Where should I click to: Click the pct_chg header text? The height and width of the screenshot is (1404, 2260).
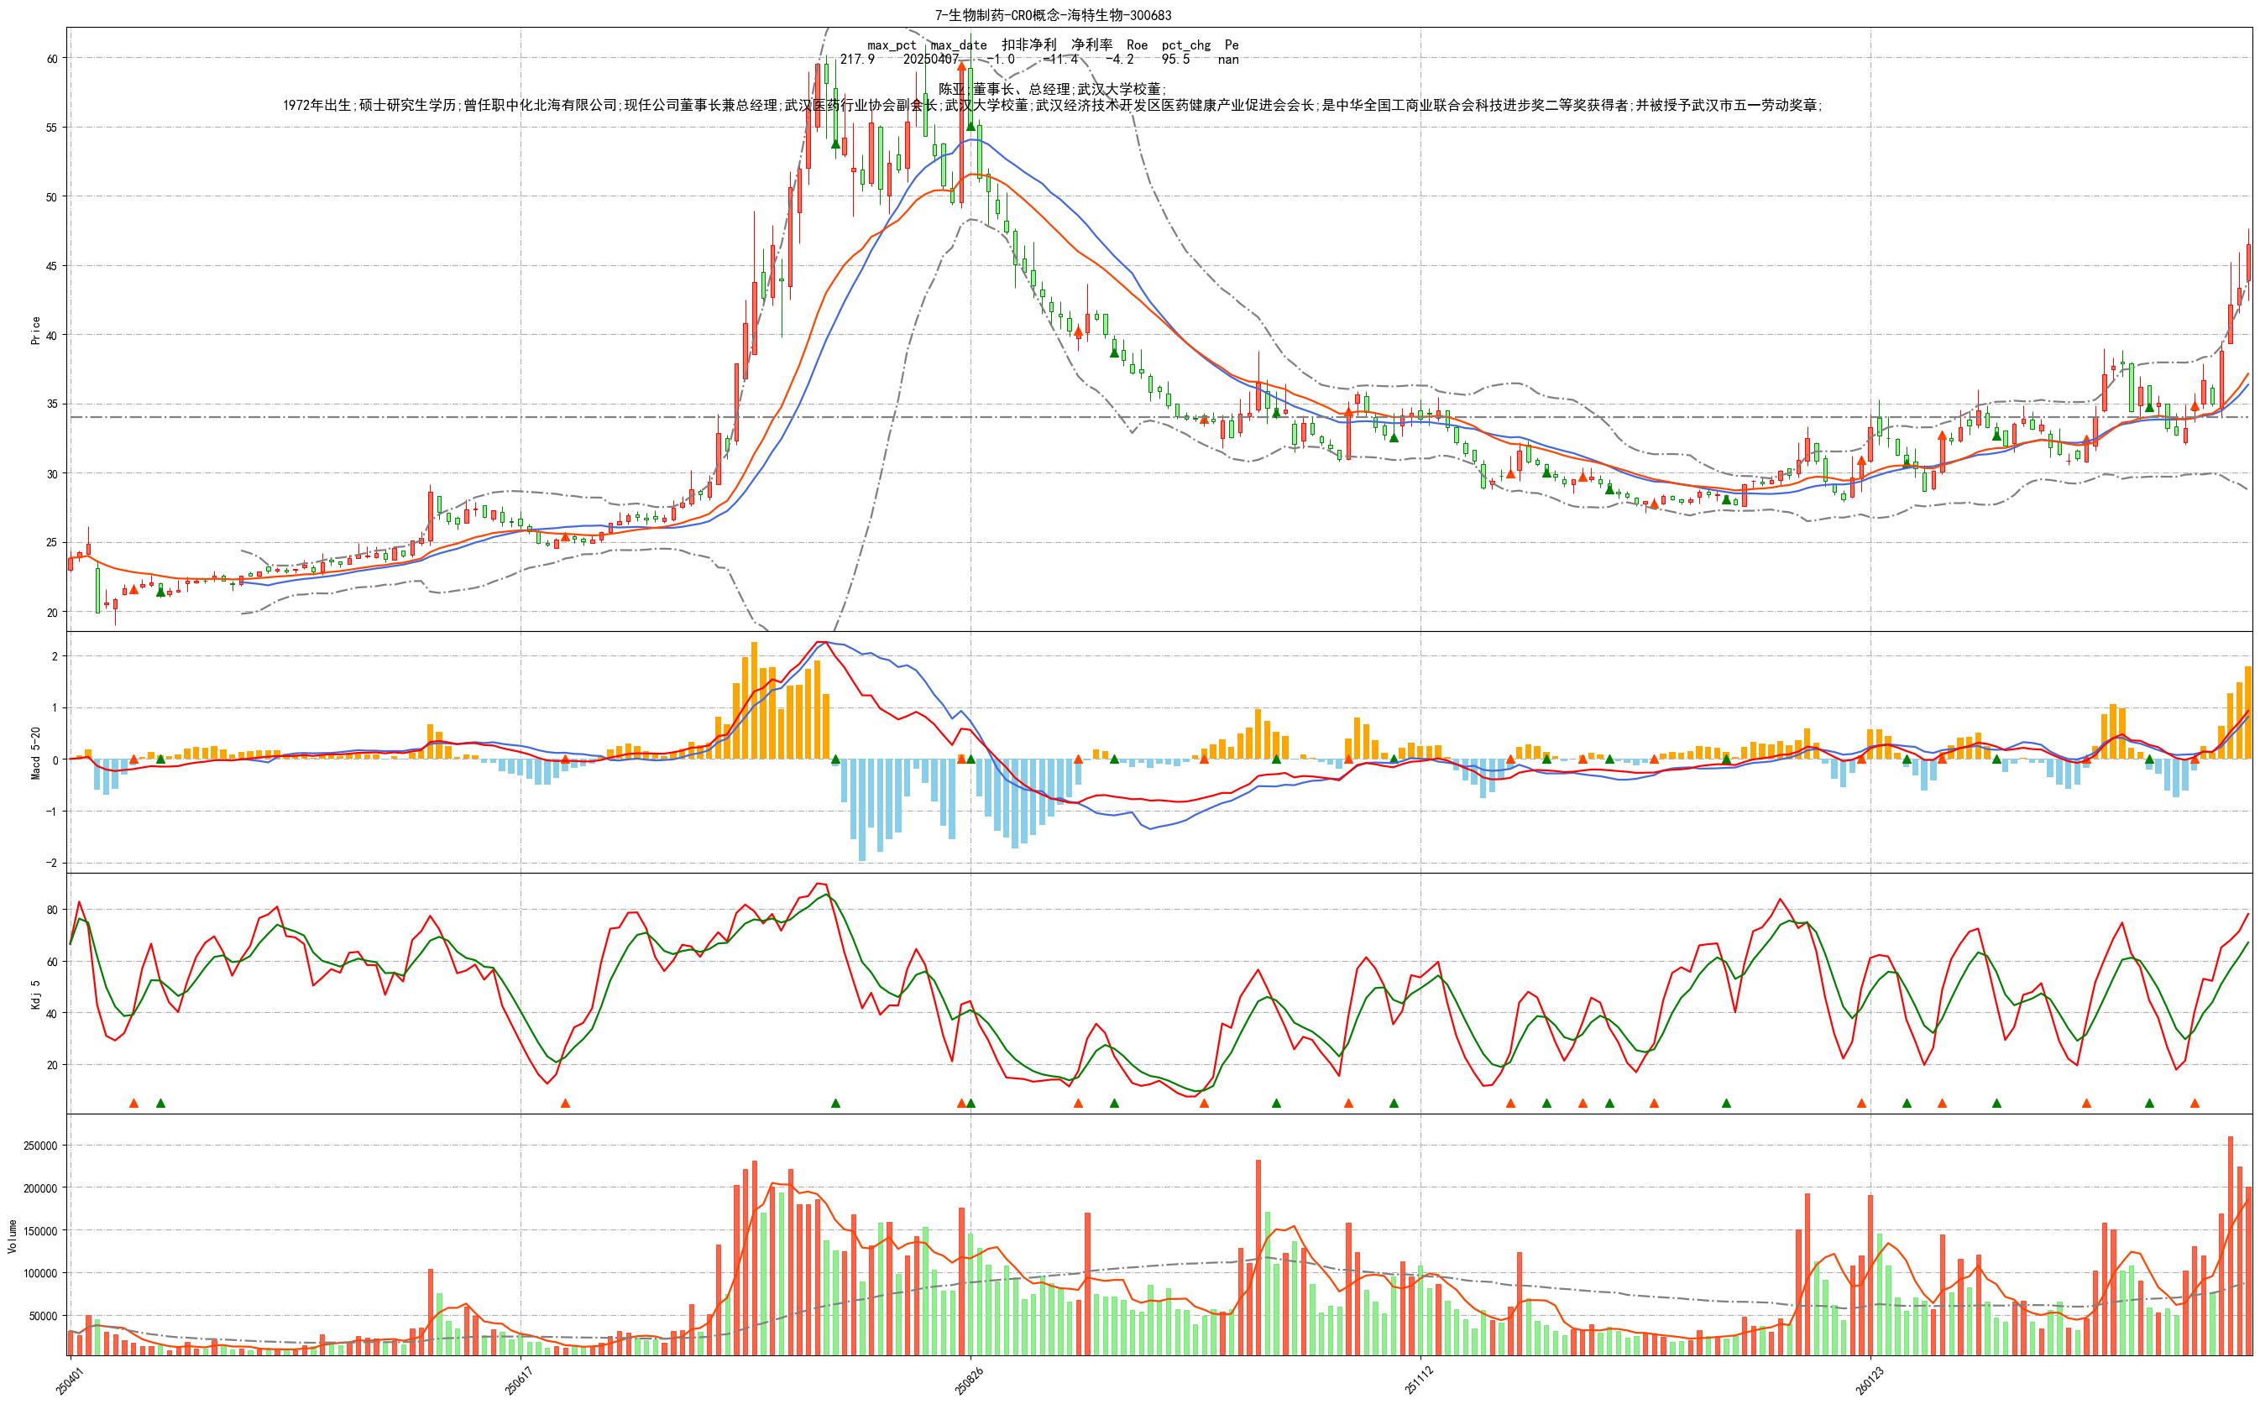click(1185, 44)
